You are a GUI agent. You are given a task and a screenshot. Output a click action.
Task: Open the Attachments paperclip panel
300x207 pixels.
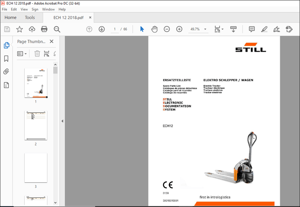(6, 72)
